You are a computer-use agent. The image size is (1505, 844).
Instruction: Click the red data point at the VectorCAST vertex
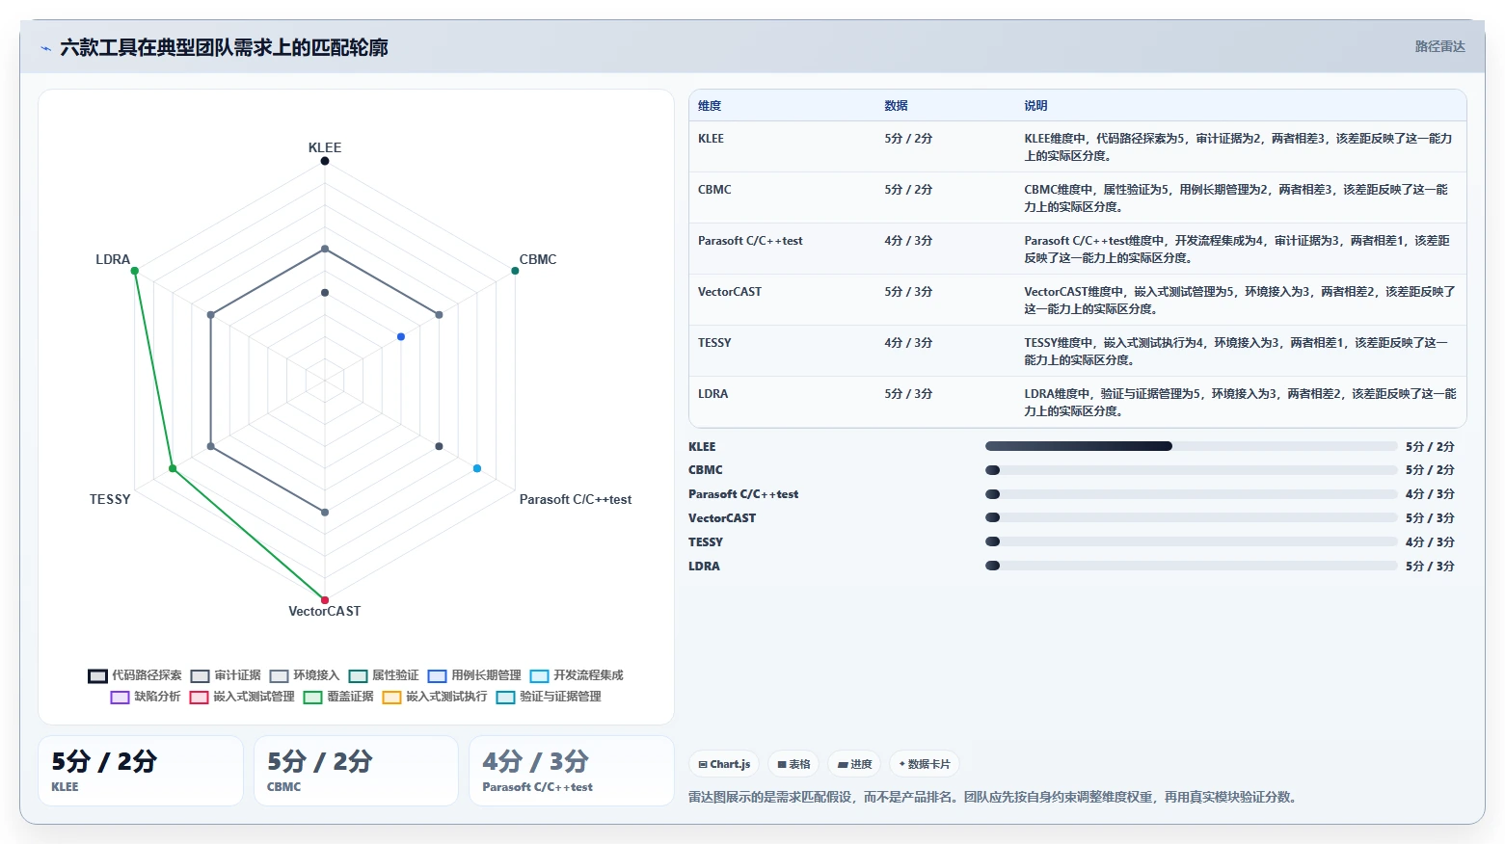pyautogui.click(x=325, y=600)
